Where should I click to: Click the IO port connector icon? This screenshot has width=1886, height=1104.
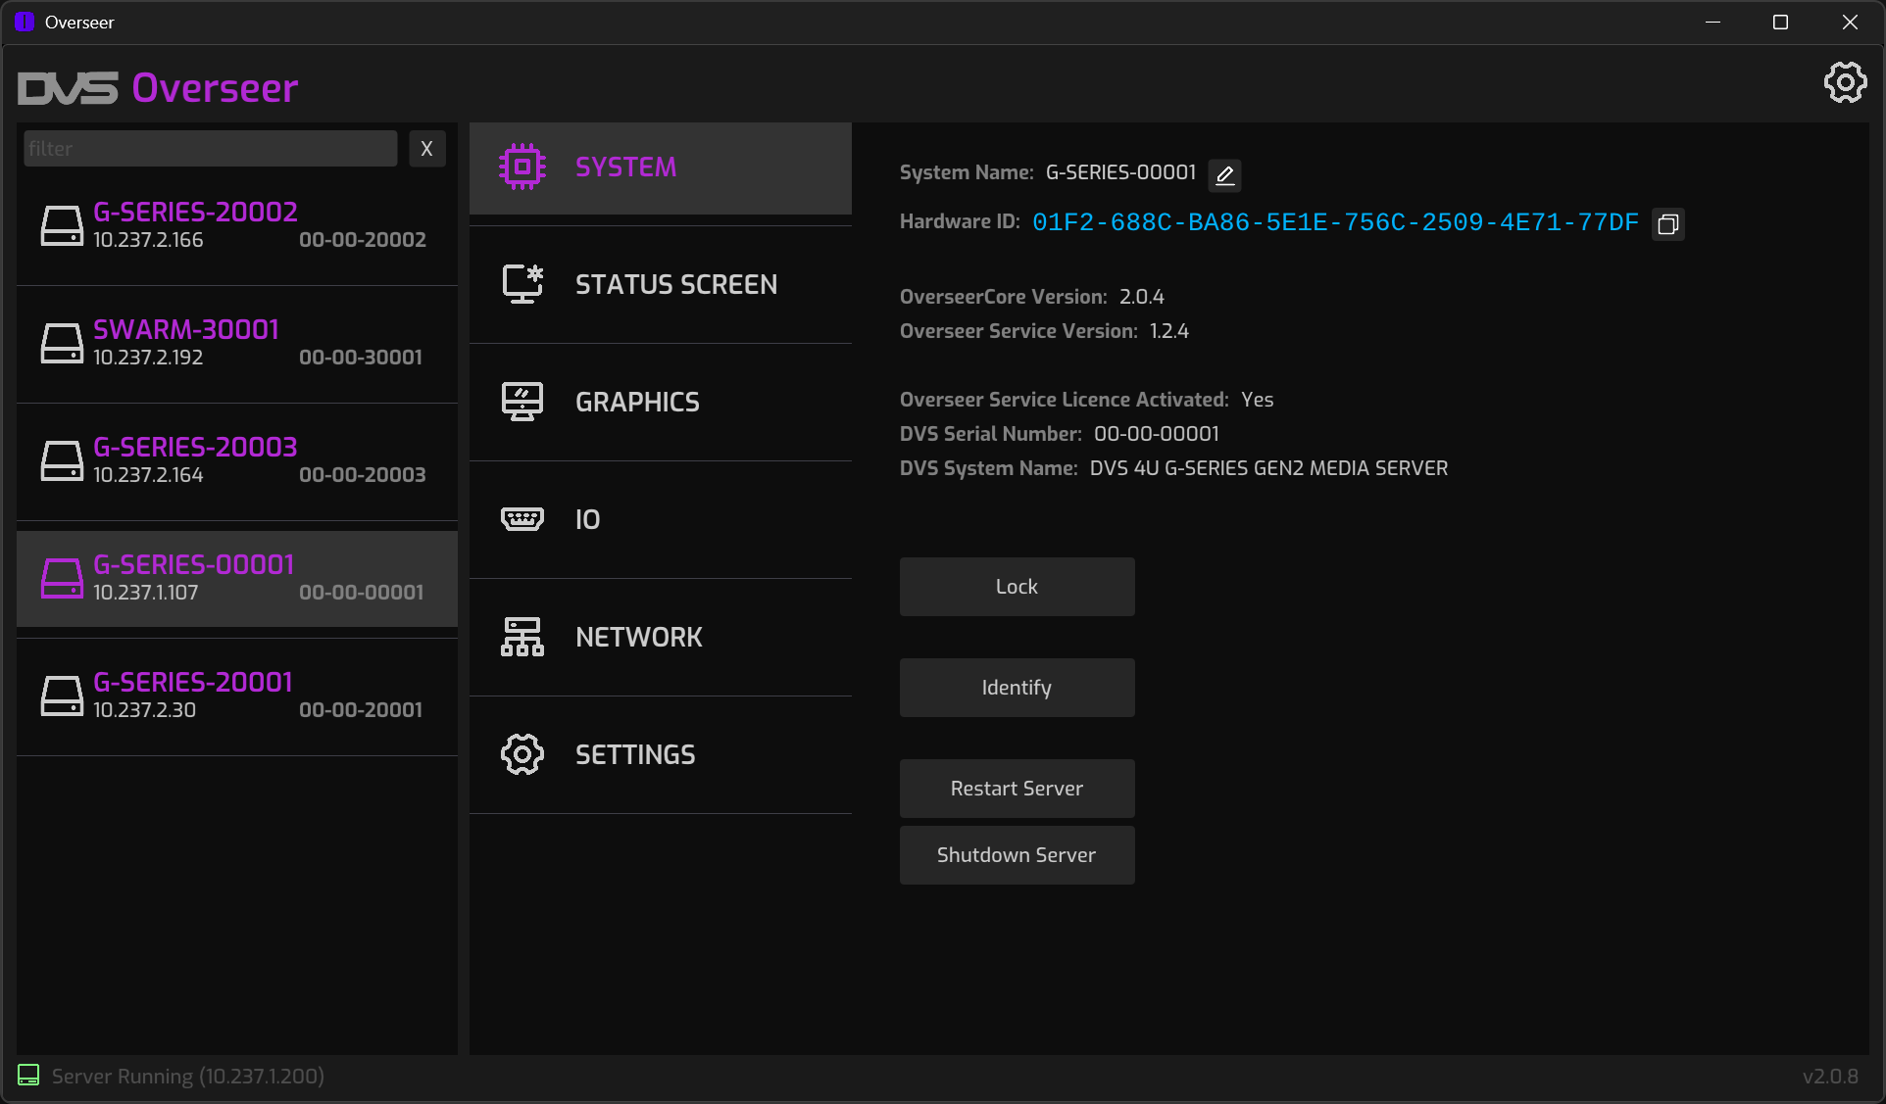(522, 519)
